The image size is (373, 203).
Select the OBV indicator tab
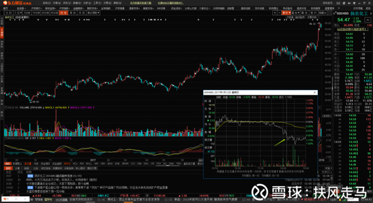[x=103, y=164]
